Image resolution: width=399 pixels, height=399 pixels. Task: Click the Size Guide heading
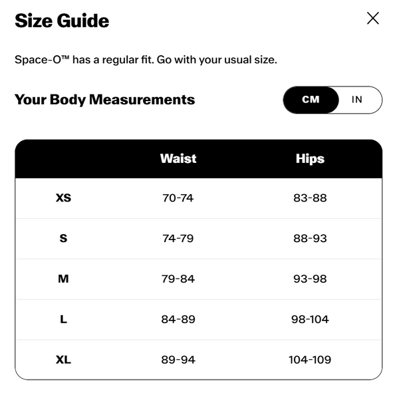click(x=62, y=21)
